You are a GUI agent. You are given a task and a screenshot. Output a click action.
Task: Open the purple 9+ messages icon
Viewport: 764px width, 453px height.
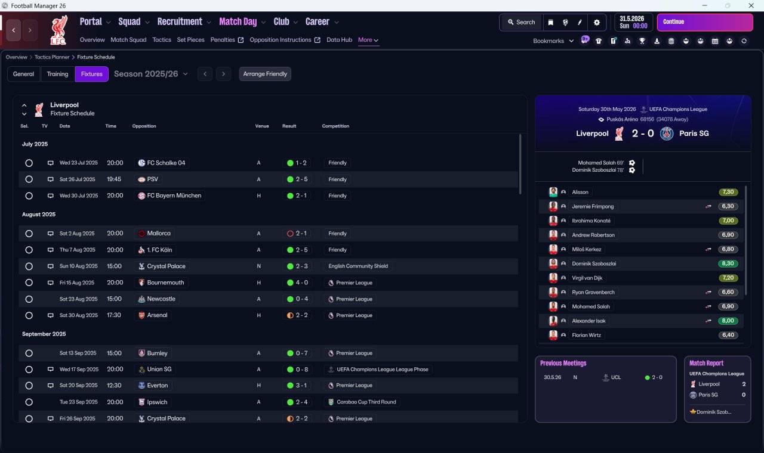pyautogui.click(x=585, y=40)
